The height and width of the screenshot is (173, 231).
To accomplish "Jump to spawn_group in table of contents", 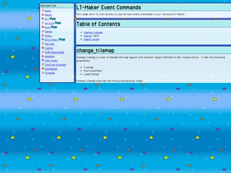I will click(x=92, y=39).
